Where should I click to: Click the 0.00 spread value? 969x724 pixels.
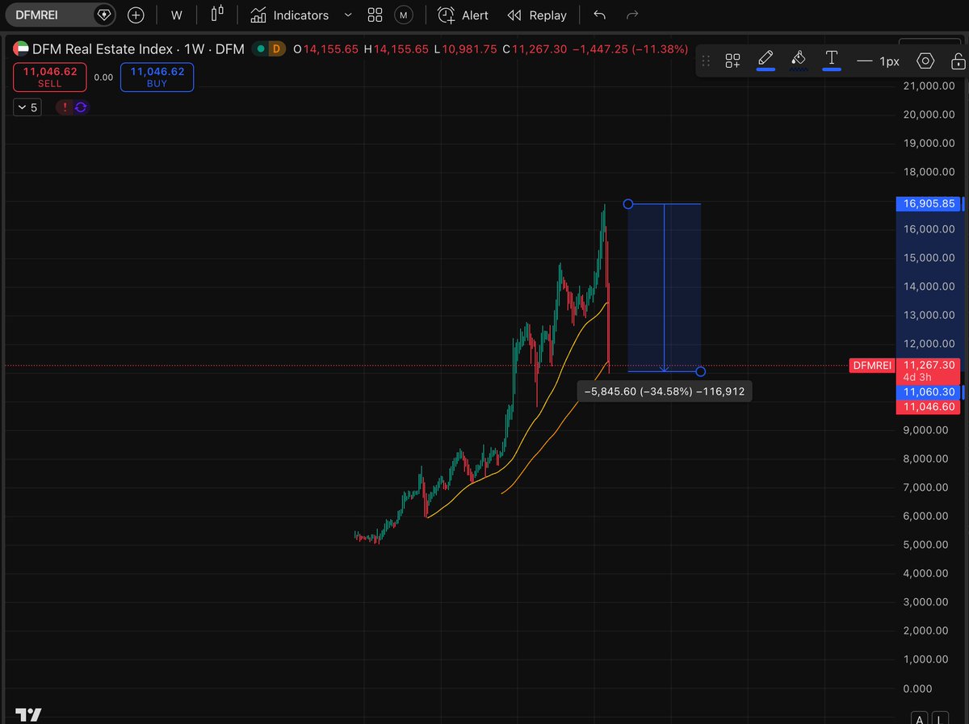click(x=103, y=77)
